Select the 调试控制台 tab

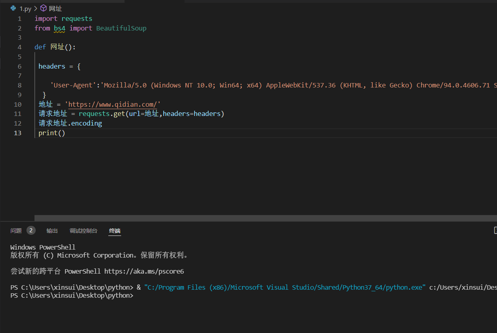(83, 231)
